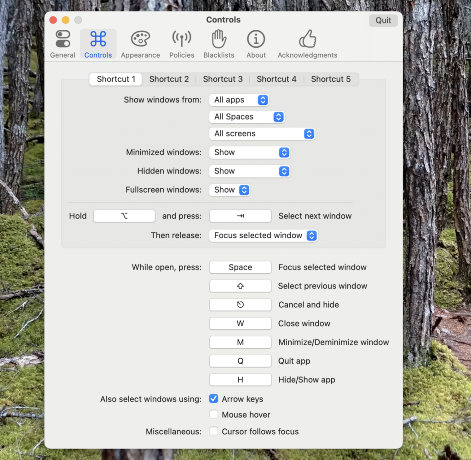
Task: Click the Hold modifier key field
Action: (x=124, y=216)
